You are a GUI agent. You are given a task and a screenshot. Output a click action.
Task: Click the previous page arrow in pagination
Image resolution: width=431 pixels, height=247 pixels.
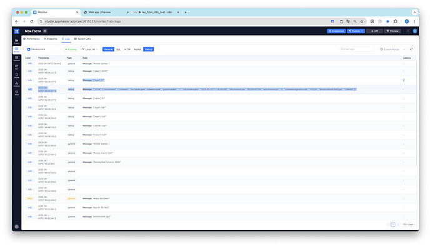pos(388,225)
